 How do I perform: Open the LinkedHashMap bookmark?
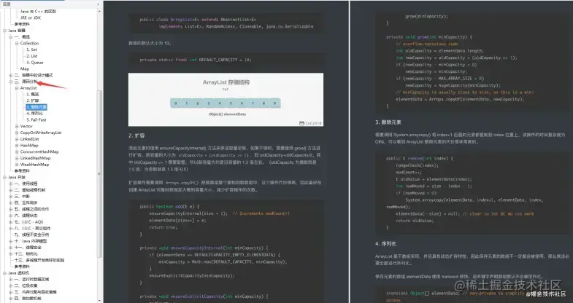[x=35, y=158]
